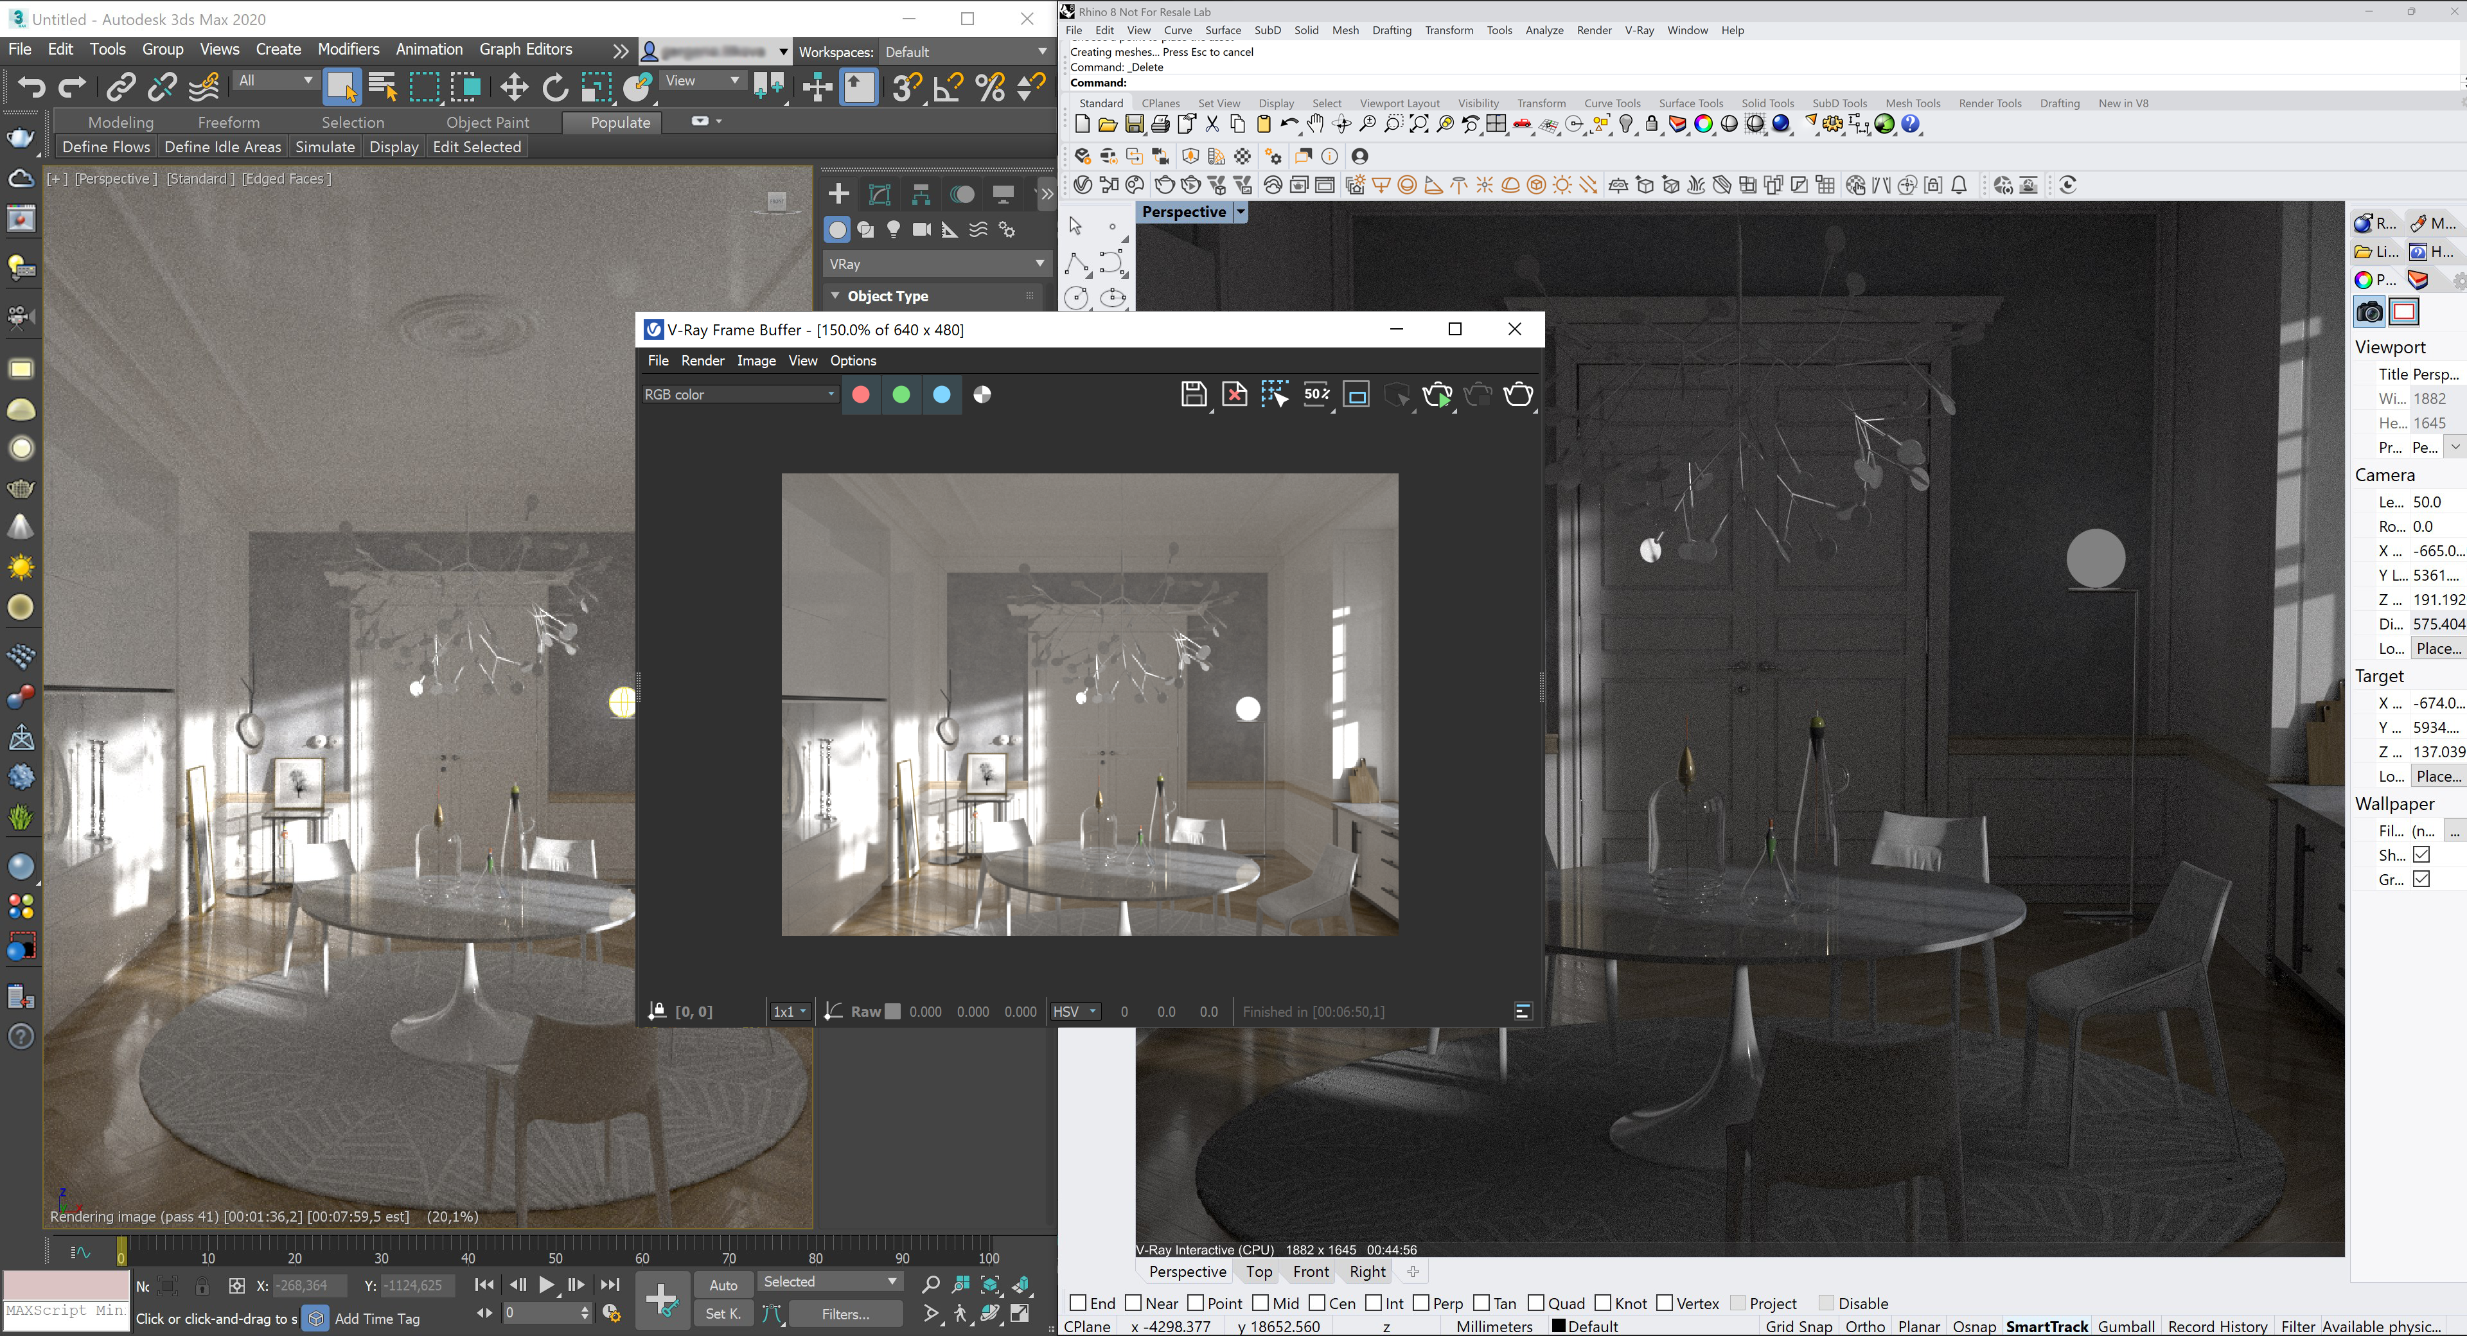Click the Play Animation button in 3ds Max

point(546,1285)
